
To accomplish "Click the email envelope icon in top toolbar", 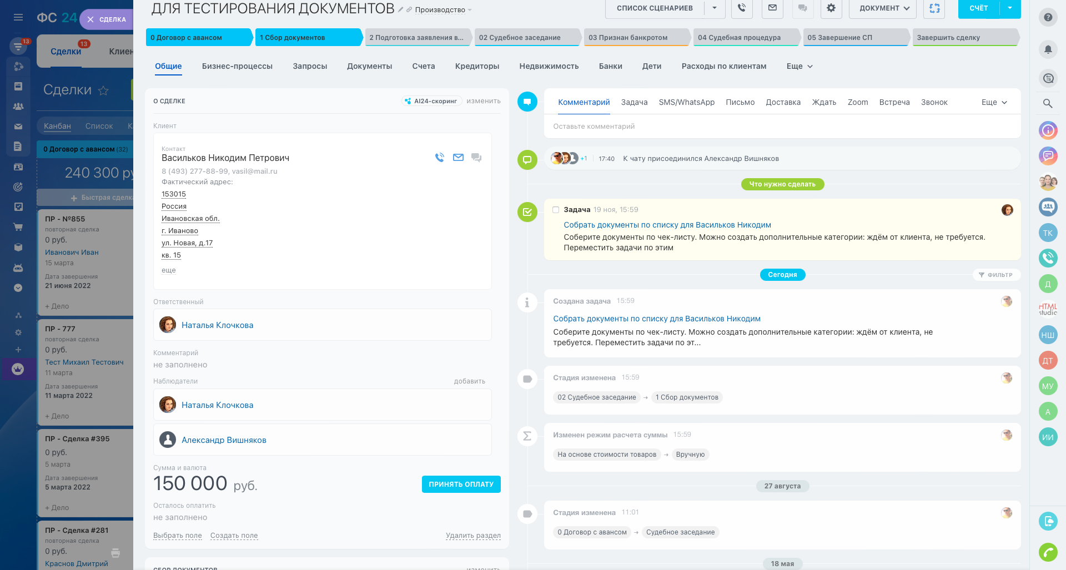I will pos(772,8).
